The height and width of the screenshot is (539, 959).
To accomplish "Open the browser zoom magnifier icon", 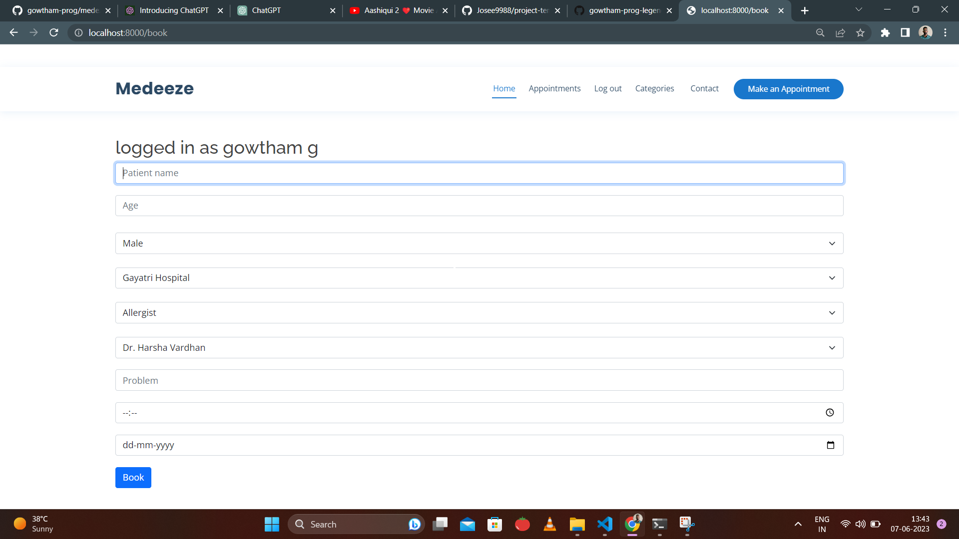I will (820, 33).
